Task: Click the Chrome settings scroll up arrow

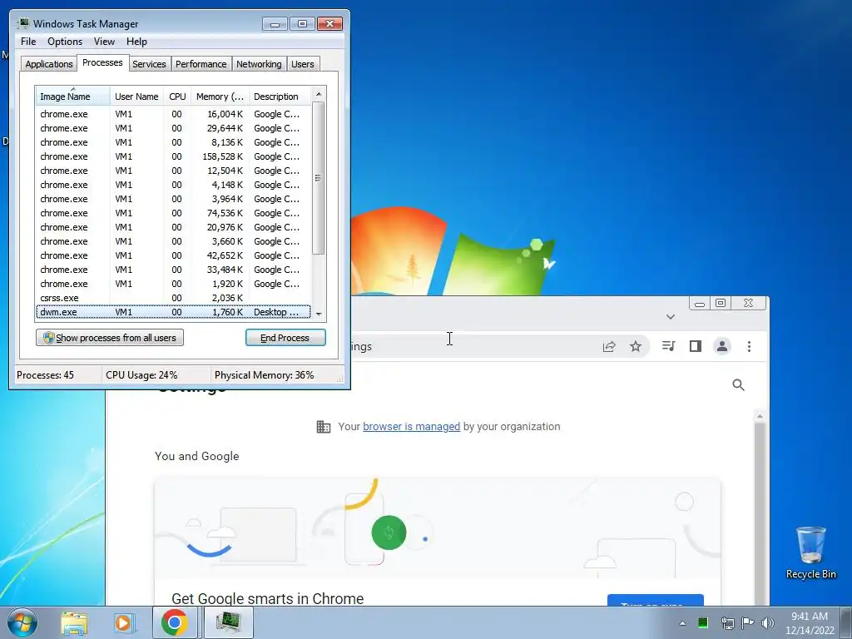Action: (760, 416)
